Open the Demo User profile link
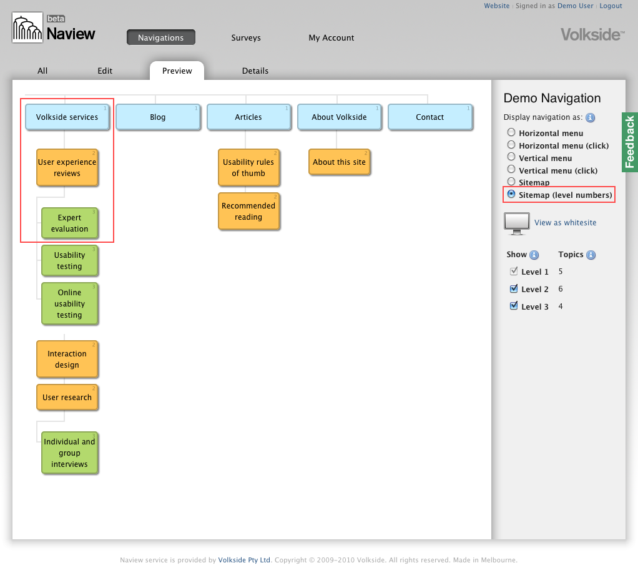Screen dimensions: 638x568 (575, 6)
